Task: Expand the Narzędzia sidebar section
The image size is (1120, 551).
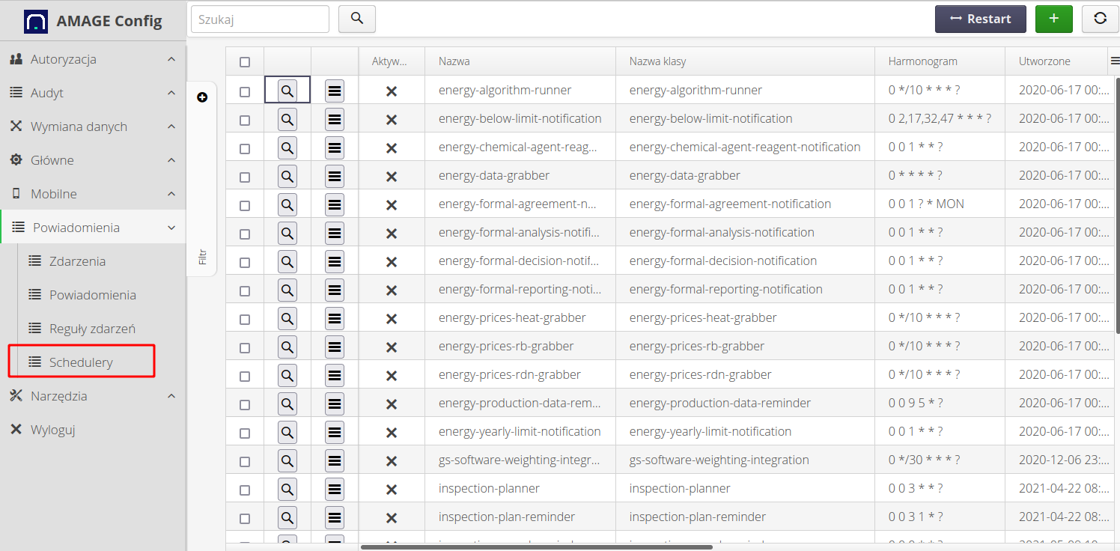Action: (93, 396)
